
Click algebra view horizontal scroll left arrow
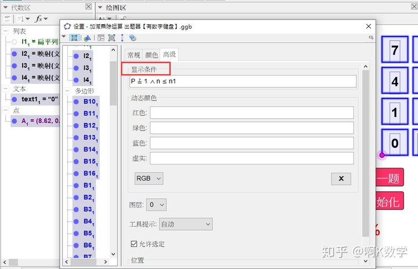(5, 262)
